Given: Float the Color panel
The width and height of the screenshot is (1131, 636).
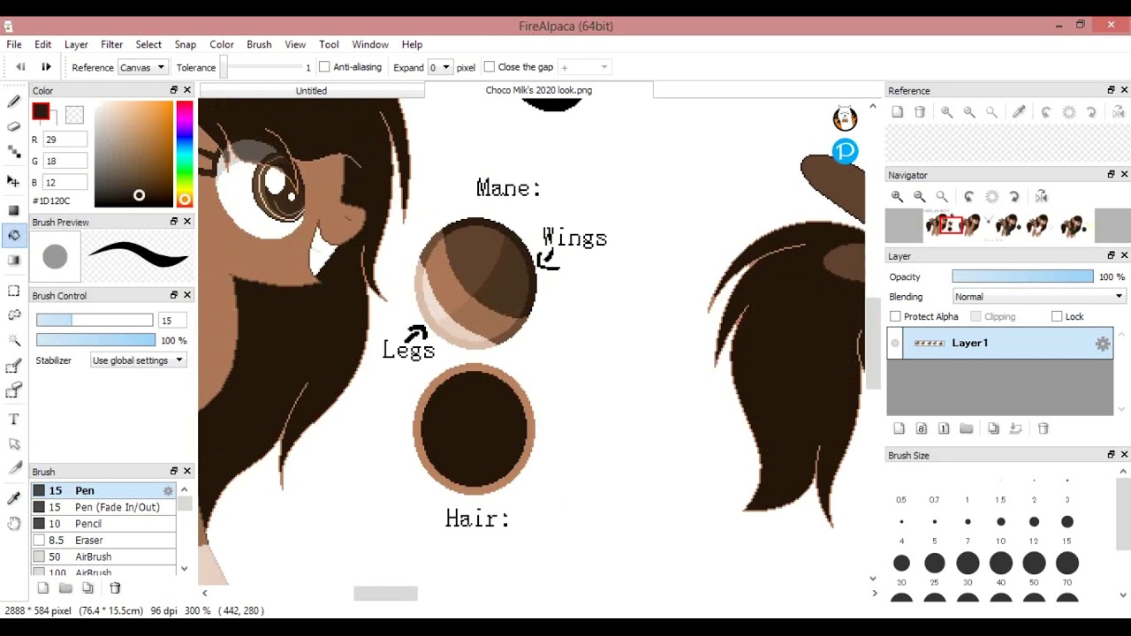Looking at the screenshot, I should click(x=174, y=90).
